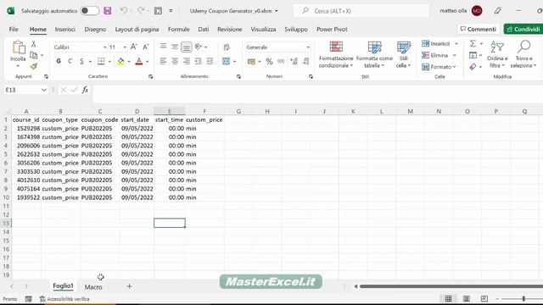The image size is (543, 305).
Task: Apply percent style format
Action: tap(269, 62)
